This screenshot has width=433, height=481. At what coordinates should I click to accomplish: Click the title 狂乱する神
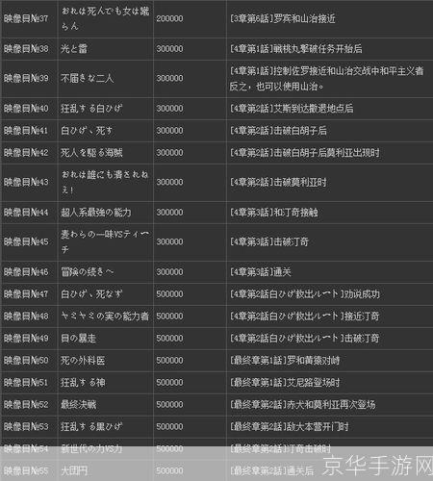coord(83,383)
